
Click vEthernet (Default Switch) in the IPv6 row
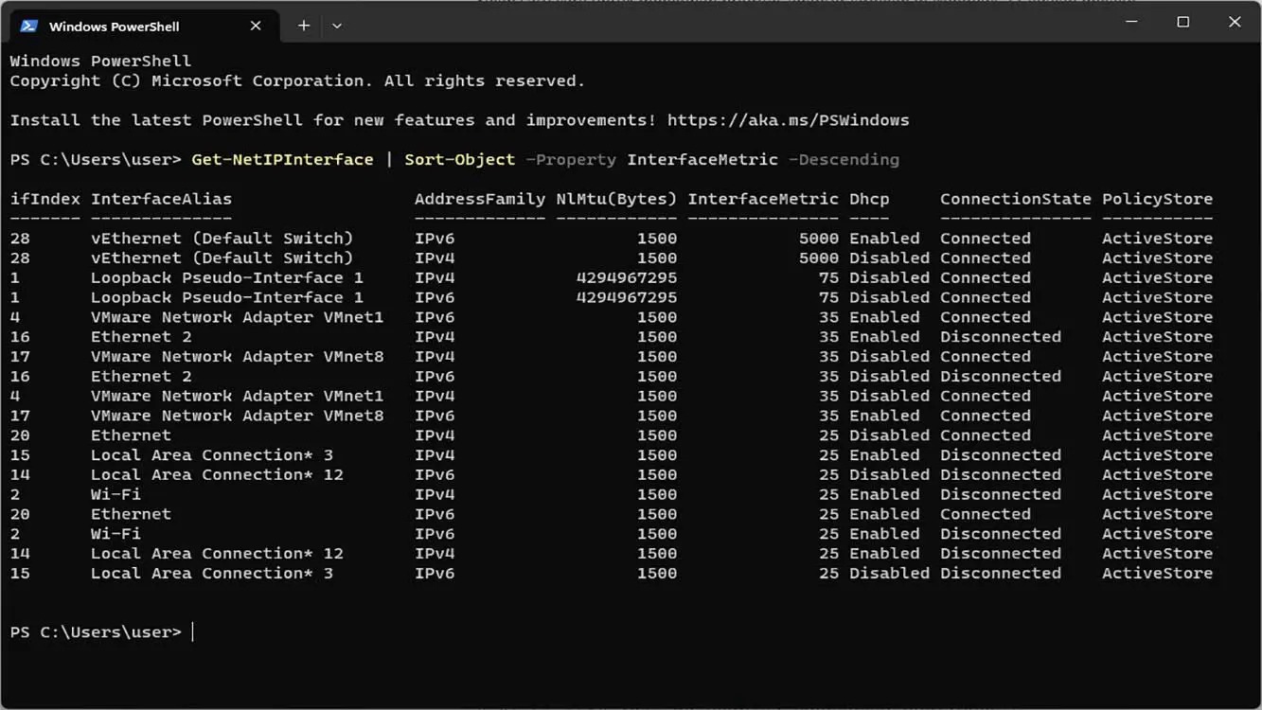click(222, 238)
